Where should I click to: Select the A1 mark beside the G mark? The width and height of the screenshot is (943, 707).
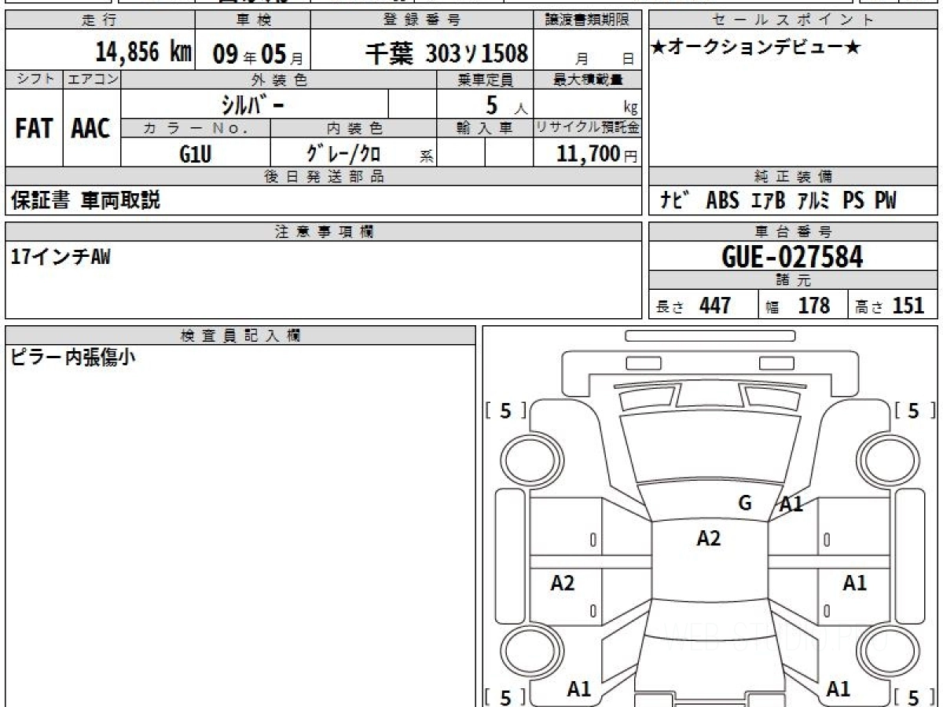[791, 504]
